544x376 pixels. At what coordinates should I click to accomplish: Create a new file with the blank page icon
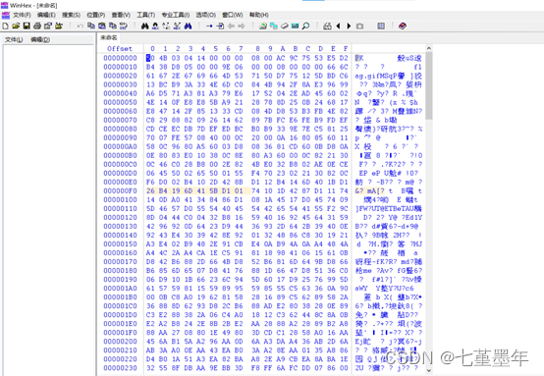5,26
